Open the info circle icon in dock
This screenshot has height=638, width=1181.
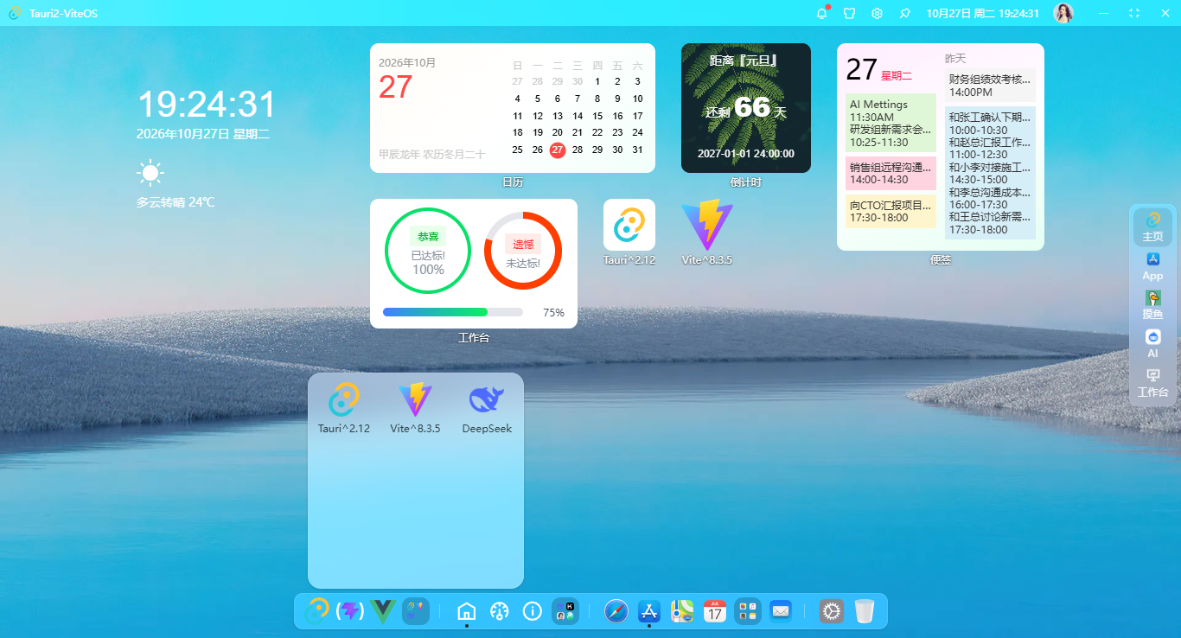[533, 611]
